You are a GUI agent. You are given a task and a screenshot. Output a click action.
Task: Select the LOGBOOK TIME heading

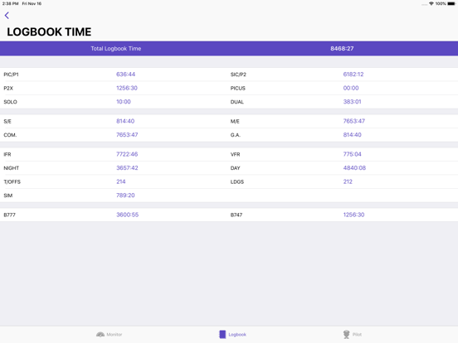coord(49,31)
